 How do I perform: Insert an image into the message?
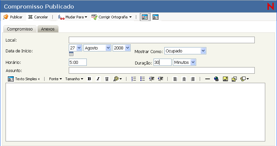click(225, 79)
